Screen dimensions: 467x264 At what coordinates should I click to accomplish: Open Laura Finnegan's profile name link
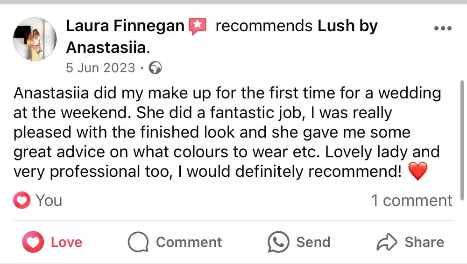(x=125, y=26)
